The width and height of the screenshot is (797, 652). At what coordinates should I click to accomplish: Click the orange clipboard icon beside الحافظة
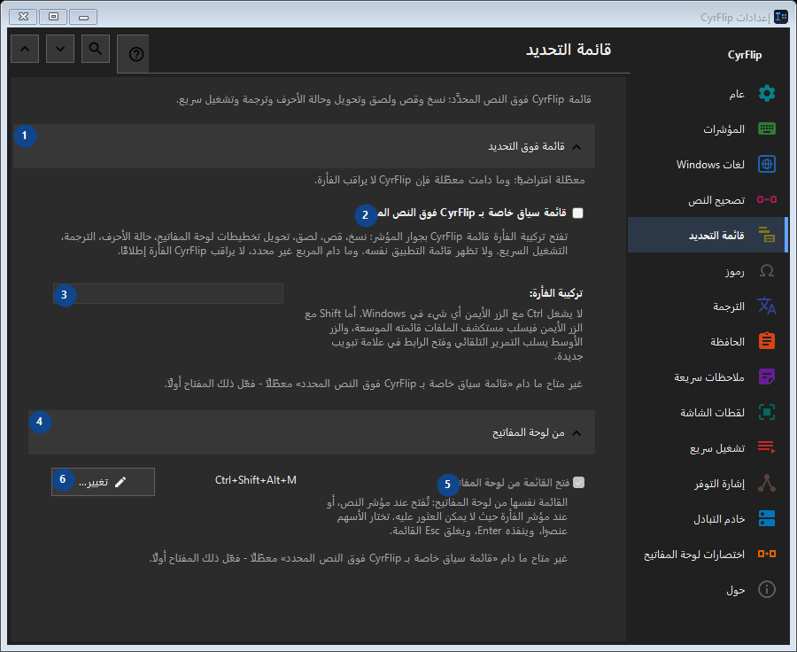click(767, 341)
